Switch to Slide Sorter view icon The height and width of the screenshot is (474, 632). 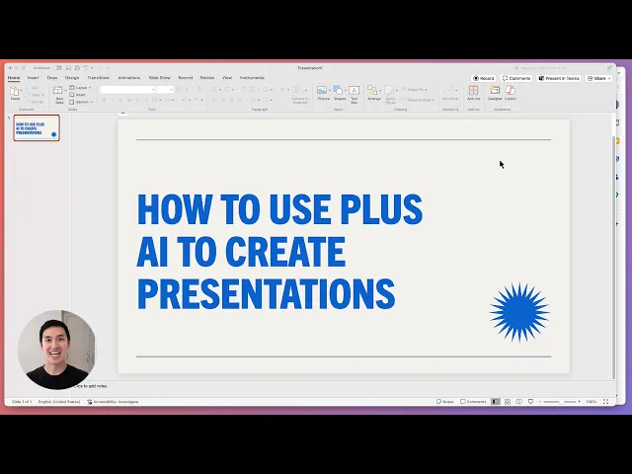pos(508,402)
